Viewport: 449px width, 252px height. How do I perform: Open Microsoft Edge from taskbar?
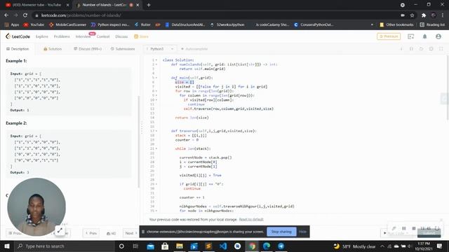tap(267, 246)
